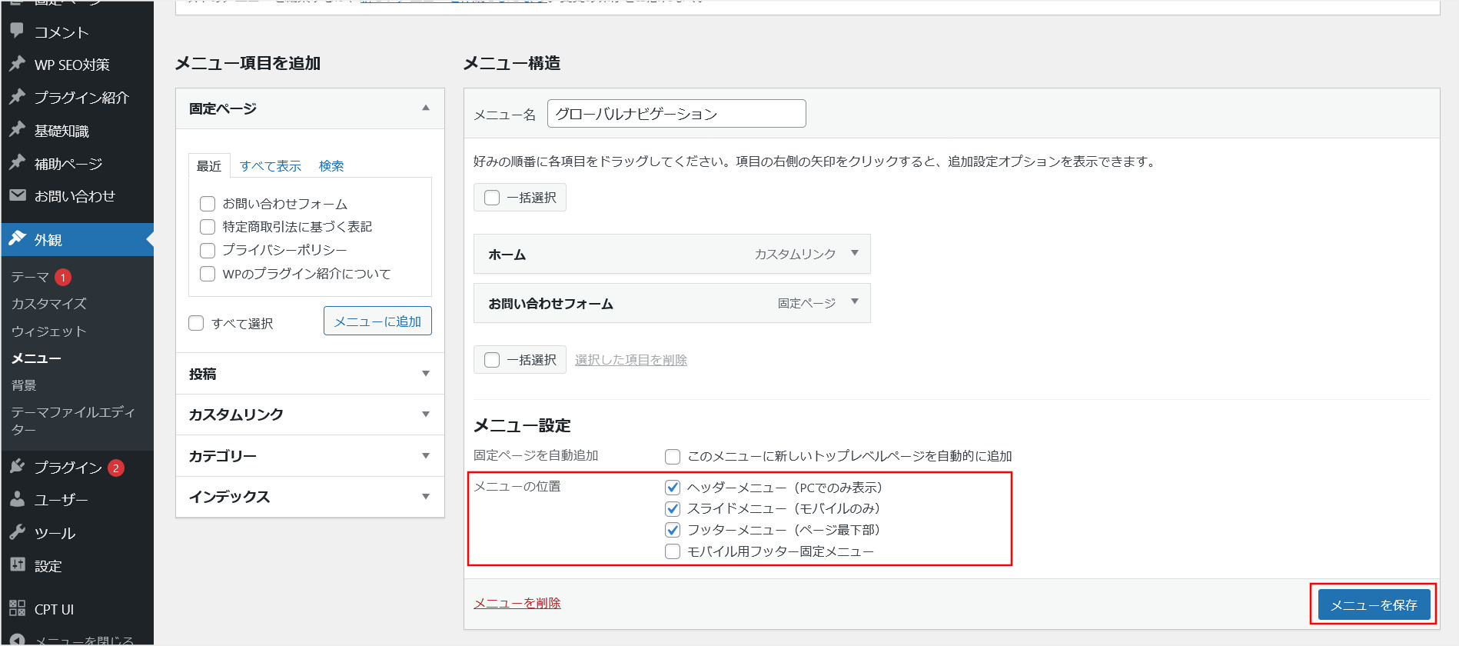Click the プラグイン plug icon
The image size is (1459, 646).
coord(17,467)
